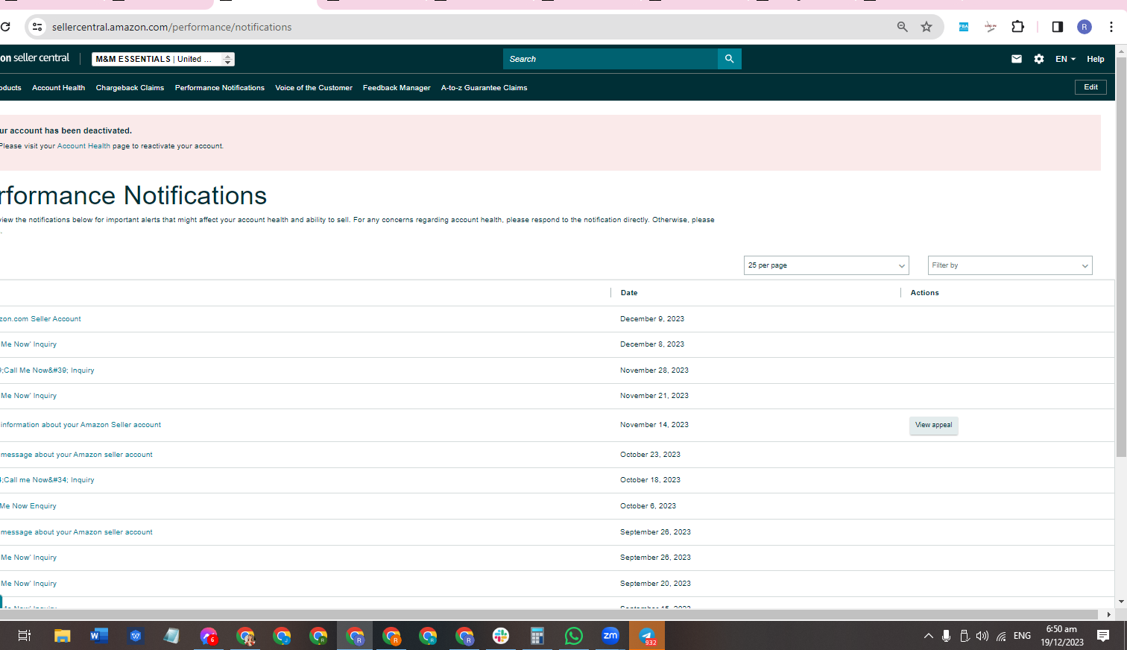
Task: Click the zoom magnifier icon in address bar
Action: tap(903, 27)
